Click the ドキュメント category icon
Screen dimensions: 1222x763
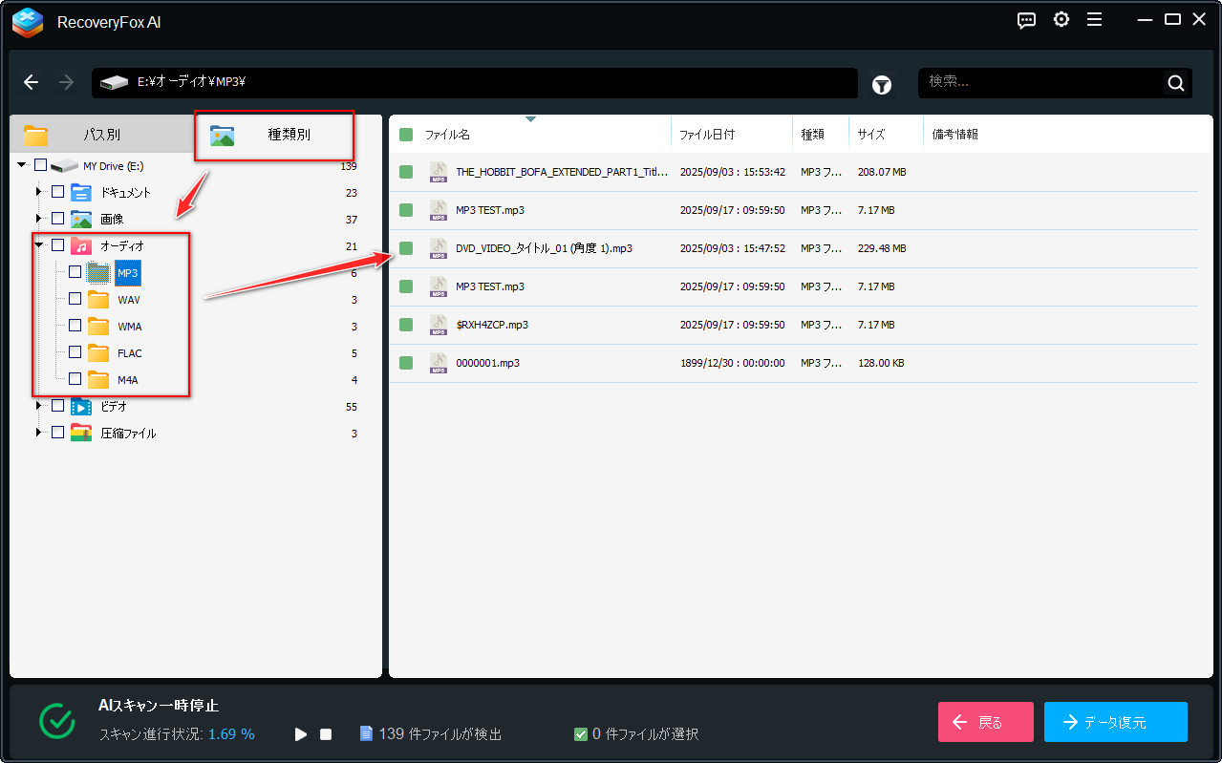click(x=81, y=192)
